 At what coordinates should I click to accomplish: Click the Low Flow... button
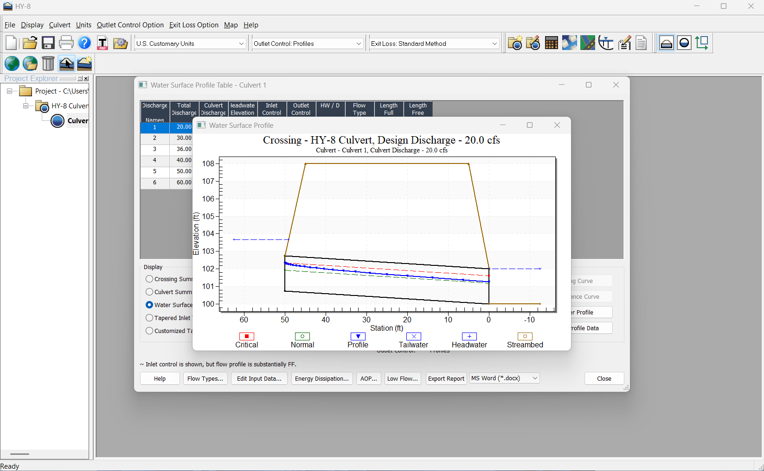point(403,378)
